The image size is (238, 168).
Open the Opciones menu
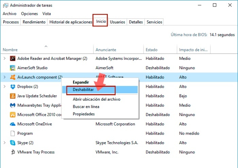click(30, 14)
